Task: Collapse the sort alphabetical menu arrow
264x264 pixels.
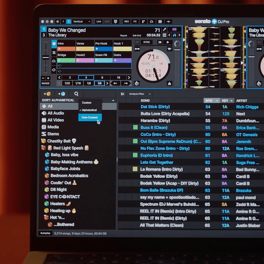Action: click(x=113, y=100)
